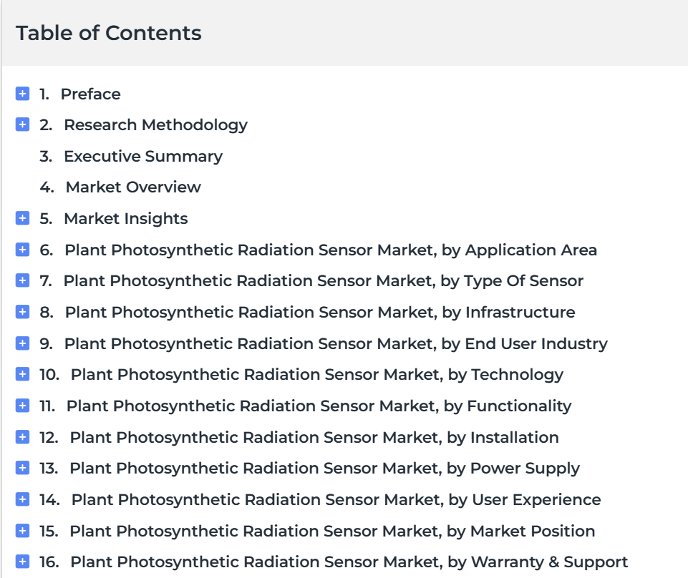Click plus icon beside Technology section
Image resolution: width=688 pixels, height=578 pixels.
(x=22, y=374)
